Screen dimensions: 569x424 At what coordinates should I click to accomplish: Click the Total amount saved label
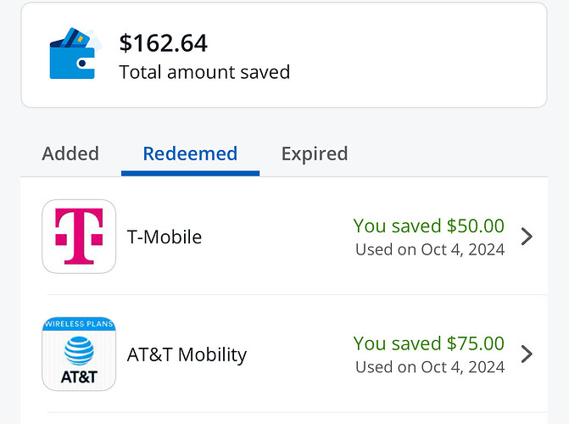204,72
